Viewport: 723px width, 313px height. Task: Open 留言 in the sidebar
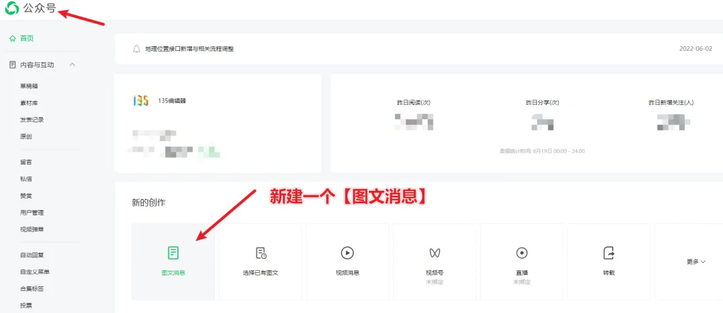point(26,163)
